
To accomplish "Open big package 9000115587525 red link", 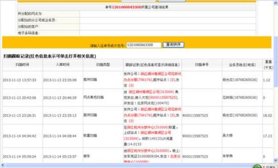I will (163, 97).
